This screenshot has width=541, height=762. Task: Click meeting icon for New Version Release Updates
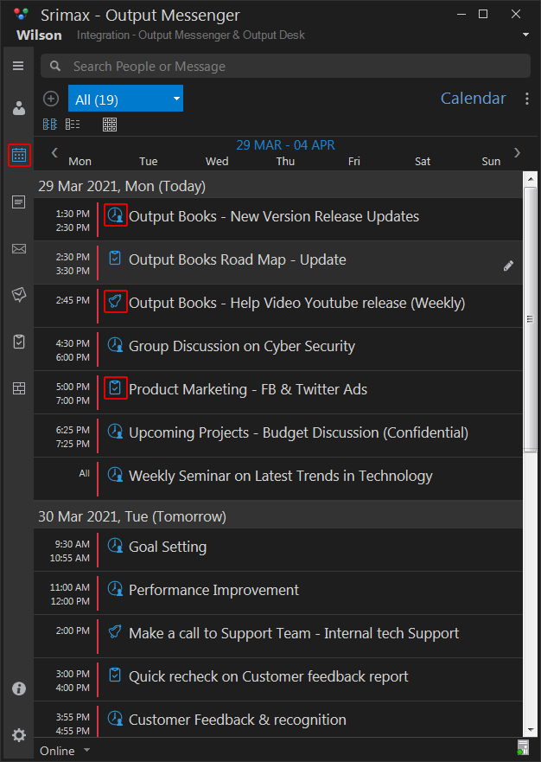[115, 215]
